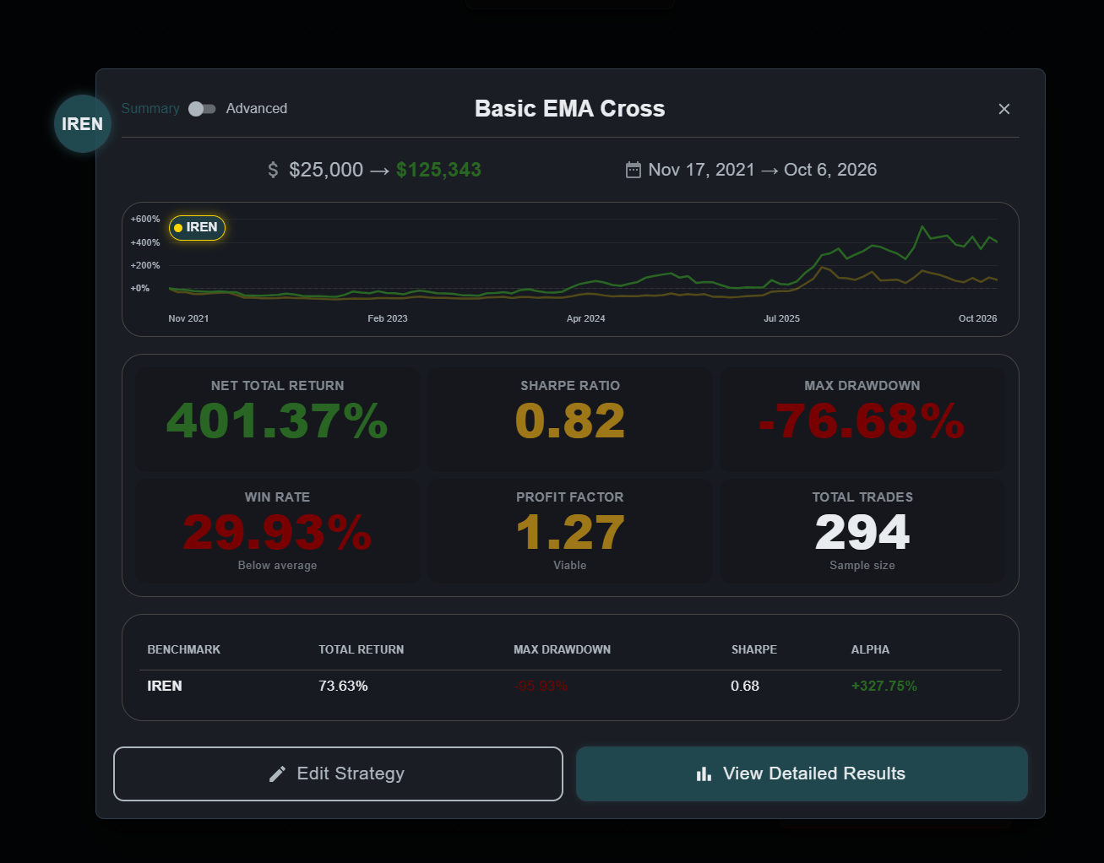Click Sharpe Ratio 0.82 value
1104x863 pixels.
coord(570,421)
